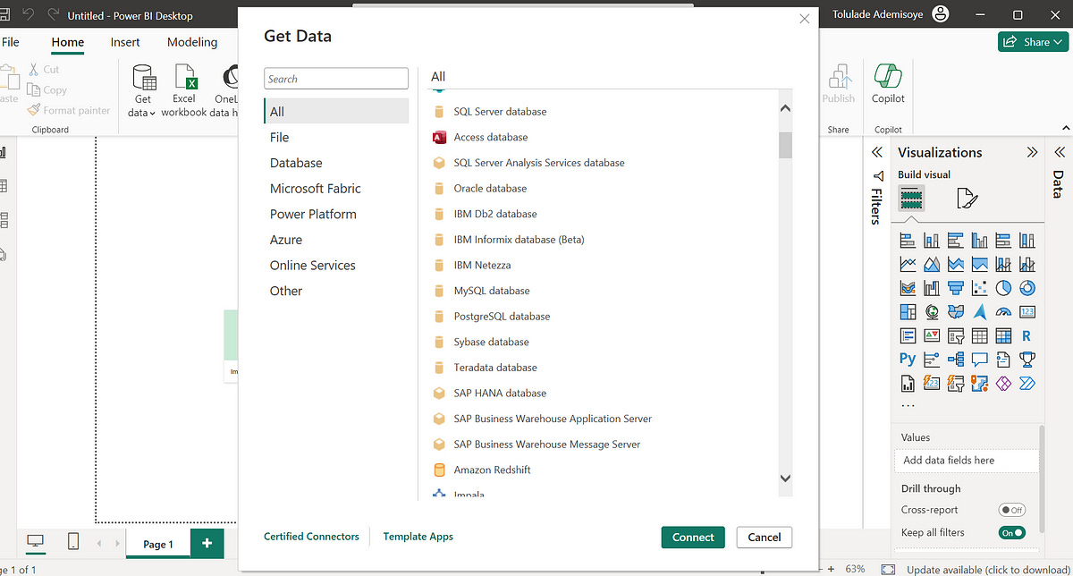Viewport: 1073px width, 576px height.
Task: Open the File menu
Action: pos(11,42)
